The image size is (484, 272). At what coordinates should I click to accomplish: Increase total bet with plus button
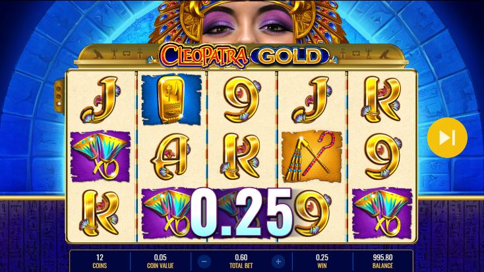(278, 261)
